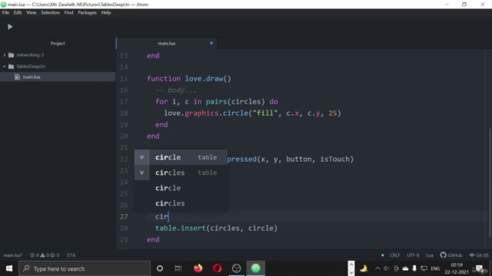Change UTF-8 encoding in status bar
492x276 pixels.
click(413, 255)
